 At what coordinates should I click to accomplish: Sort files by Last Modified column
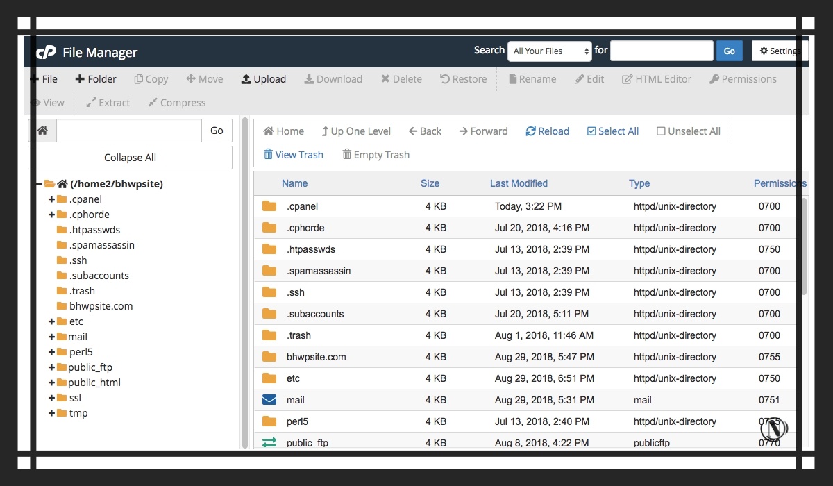pos(519,183)
